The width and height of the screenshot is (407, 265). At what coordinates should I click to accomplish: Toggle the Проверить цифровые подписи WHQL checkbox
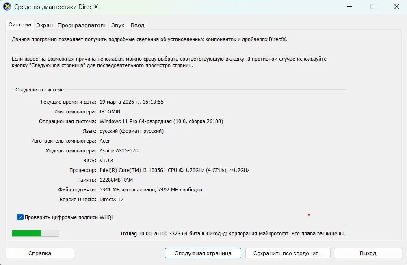pos(20,217)
